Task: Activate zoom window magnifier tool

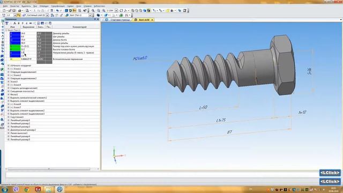Action: pyautogui.click(x=93, y=11)
